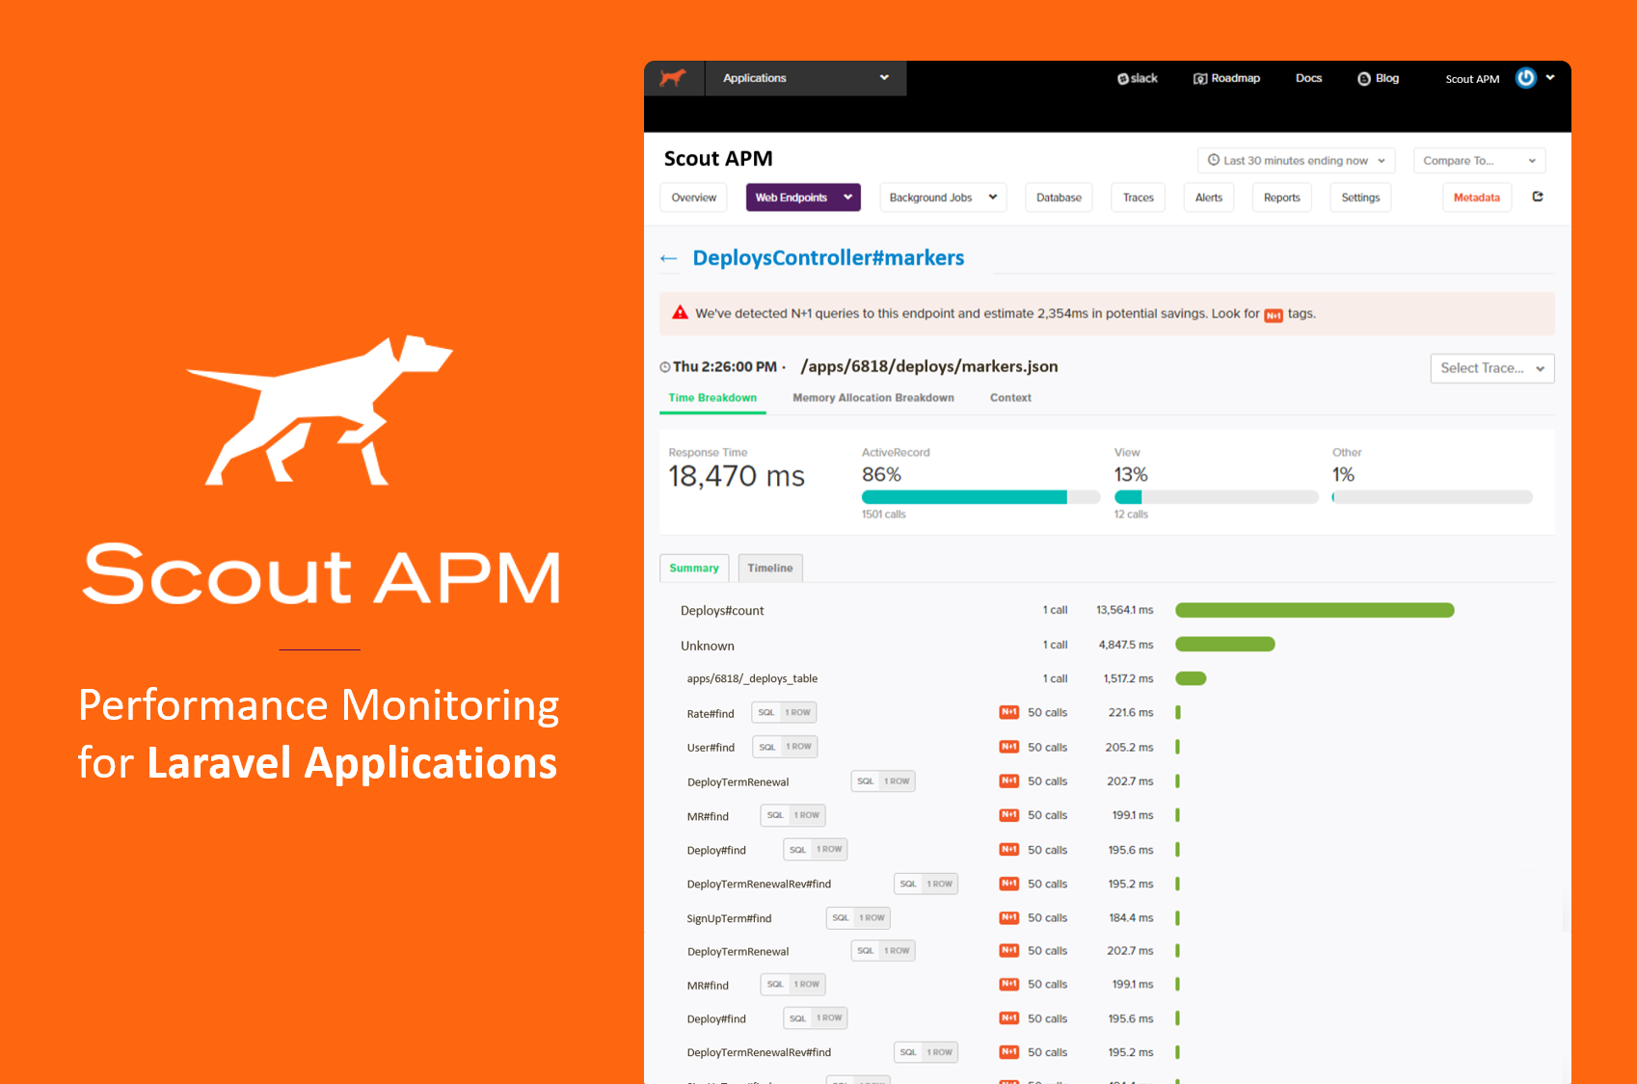
Task: Open the Last 30 minutes time range dropdown
Action: pyautogui.click(x=1296, y=160)
